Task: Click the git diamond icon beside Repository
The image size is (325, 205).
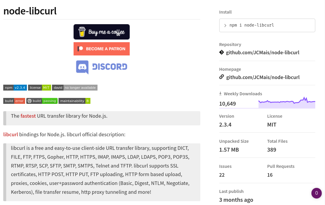Action: (222, 52)
